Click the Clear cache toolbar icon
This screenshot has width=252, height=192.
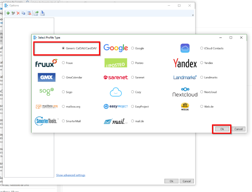click(x=29, y=13)
